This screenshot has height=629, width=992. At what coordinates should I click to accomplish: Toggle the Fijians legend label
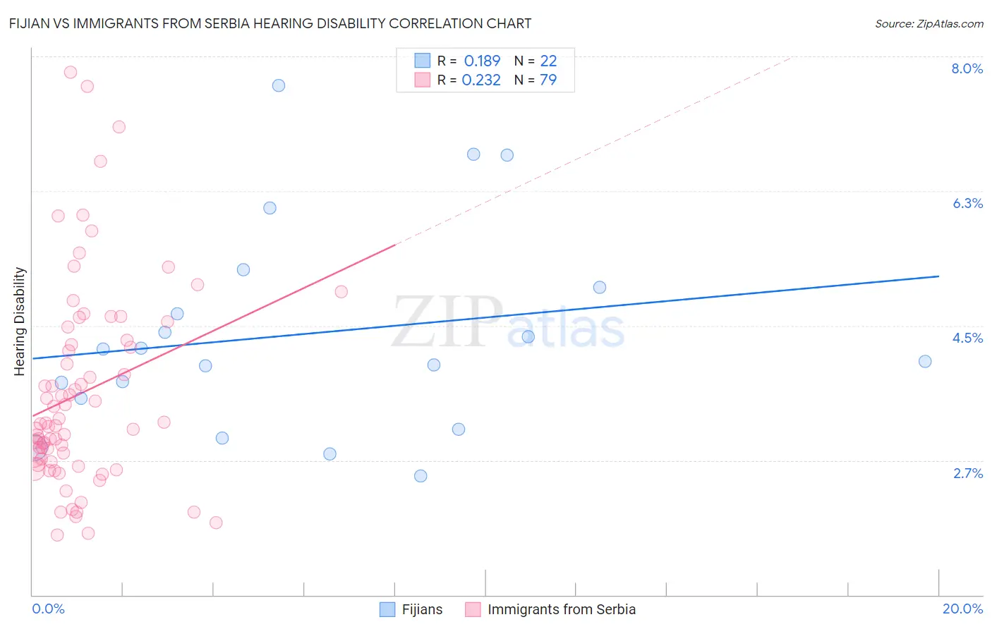(x=422, y=609)
